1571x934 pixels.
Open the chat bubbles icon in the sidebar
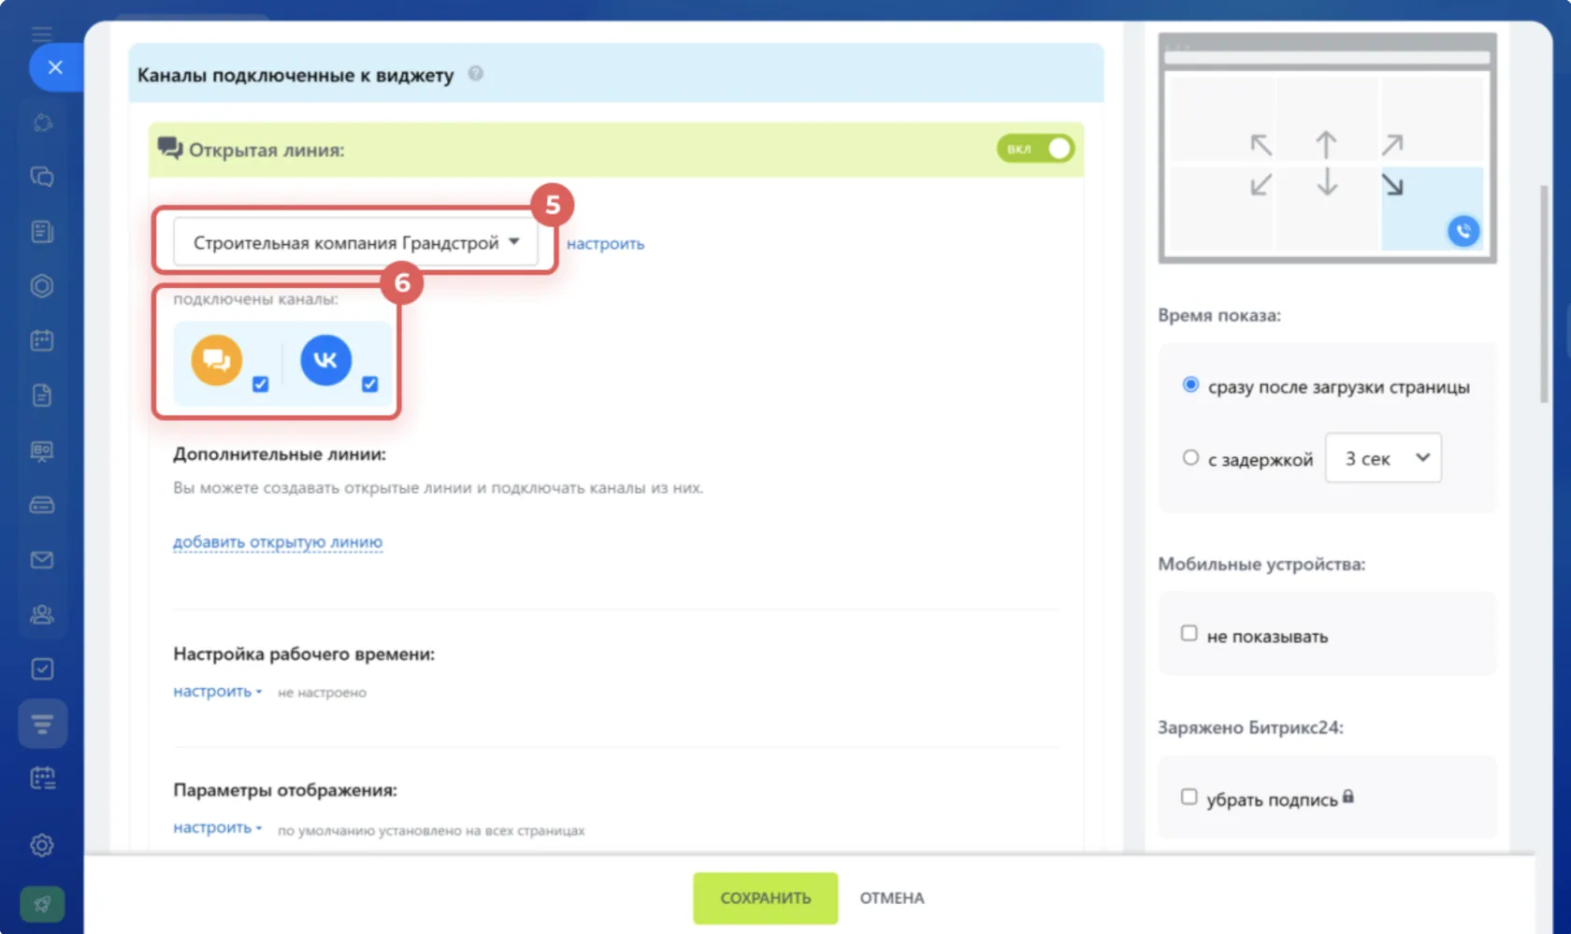click(x=42, y=177)
